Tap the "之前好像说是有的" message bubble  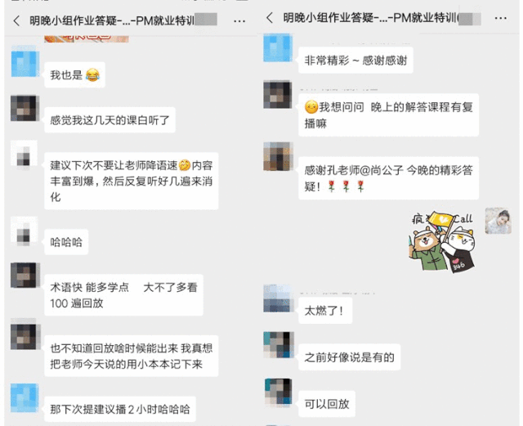coord(349,357)
